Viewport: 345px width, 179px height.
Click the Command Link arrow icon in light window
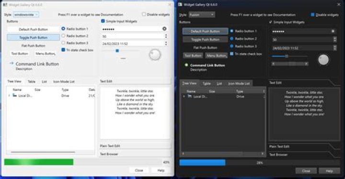tap(11, 63)
